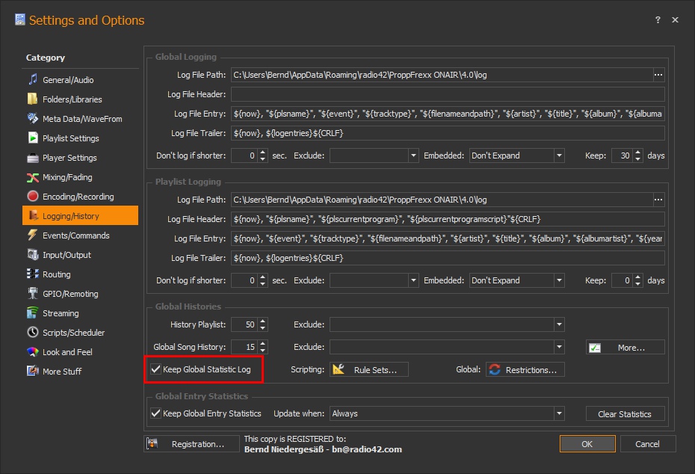Click the Mixing/Fading crossfade icon
The image size is (695, 474).
coord(33,177)
